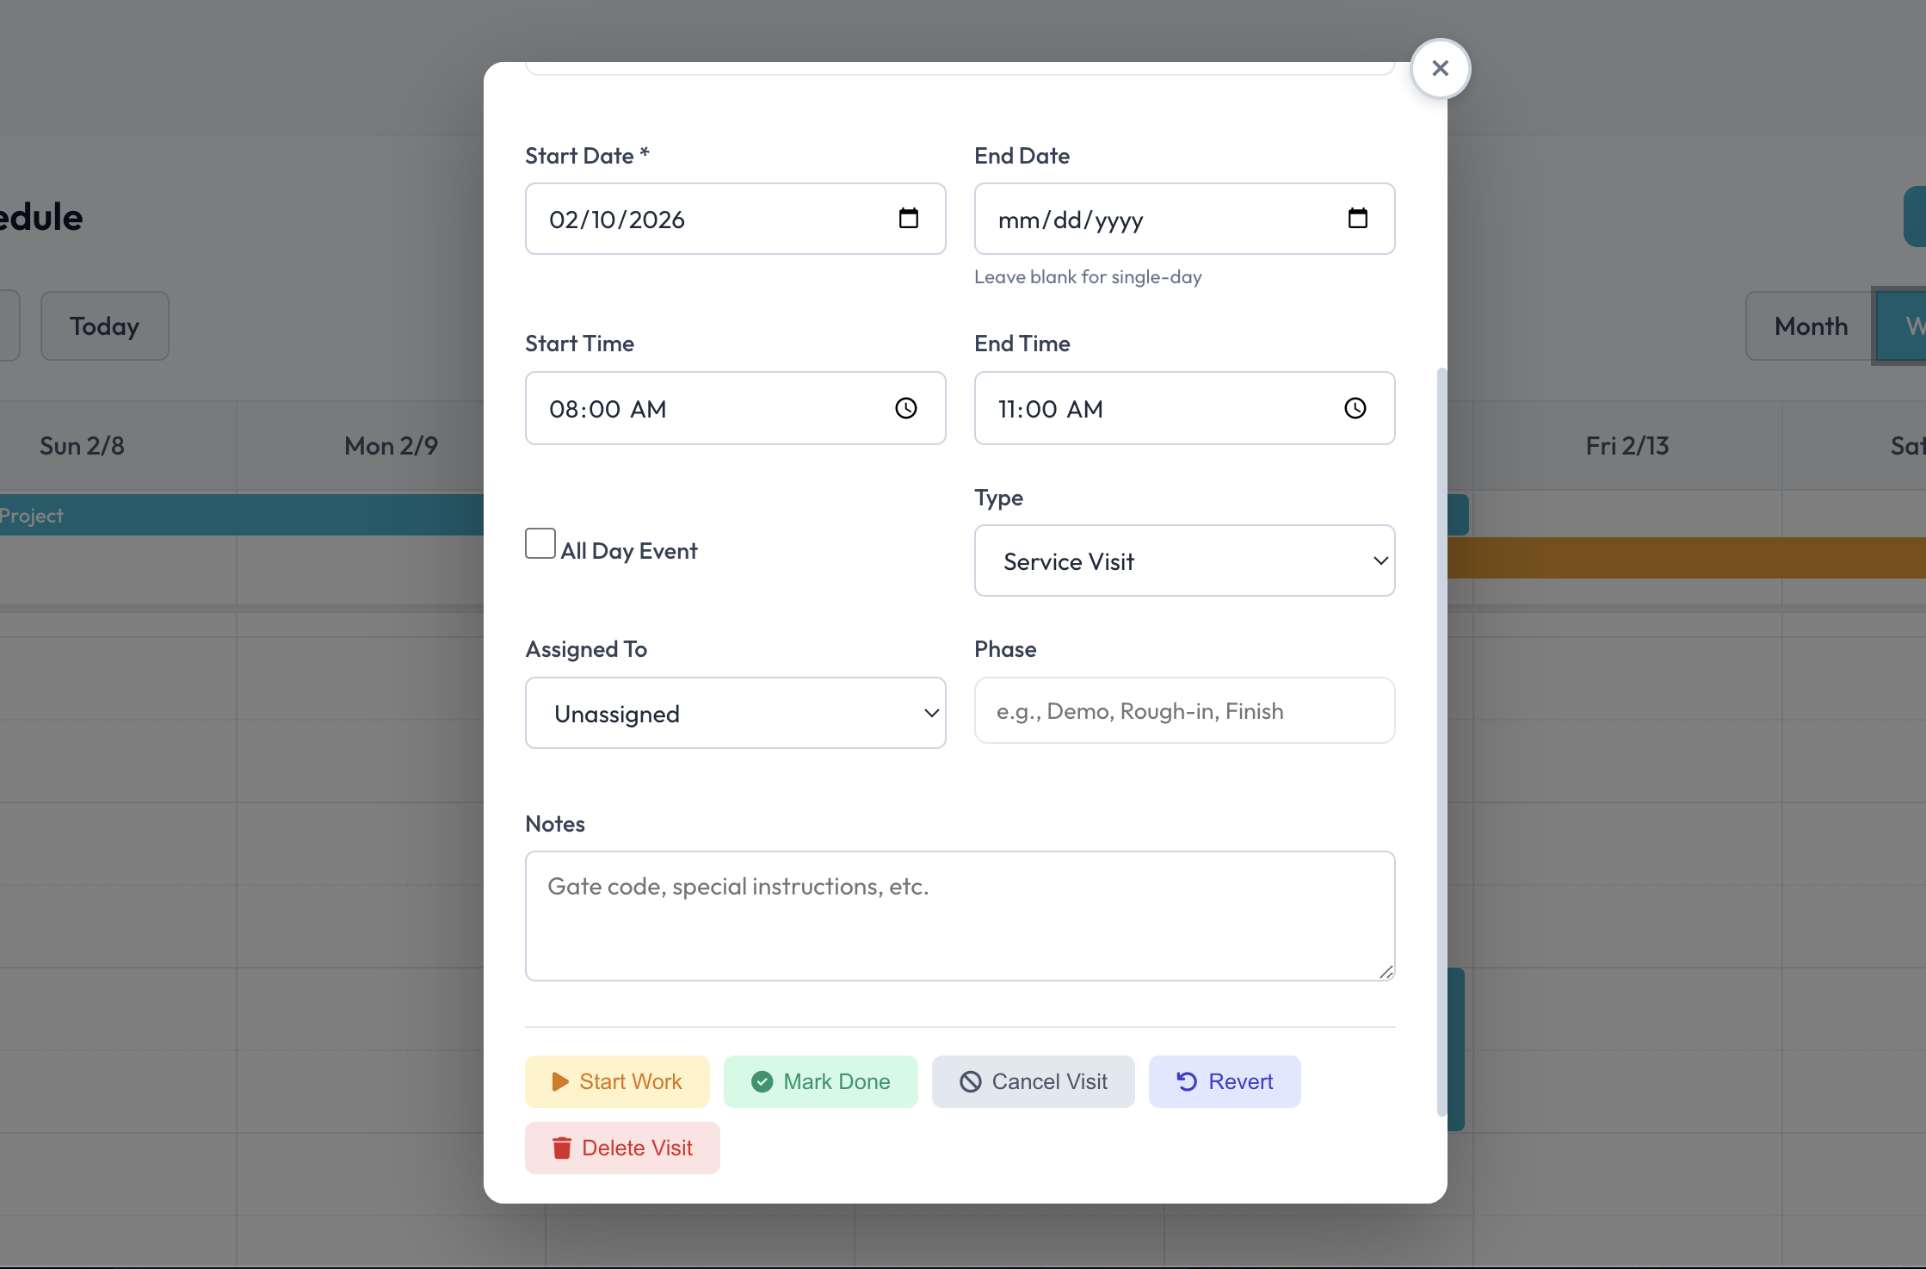Click the Cancel Visit button

click(x=1033, y=1081)
